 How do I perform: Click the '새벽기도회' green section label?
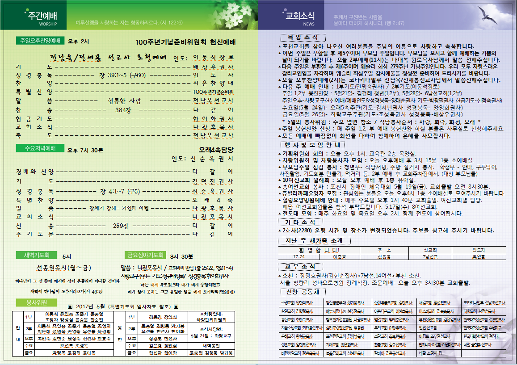pos(36,255)
